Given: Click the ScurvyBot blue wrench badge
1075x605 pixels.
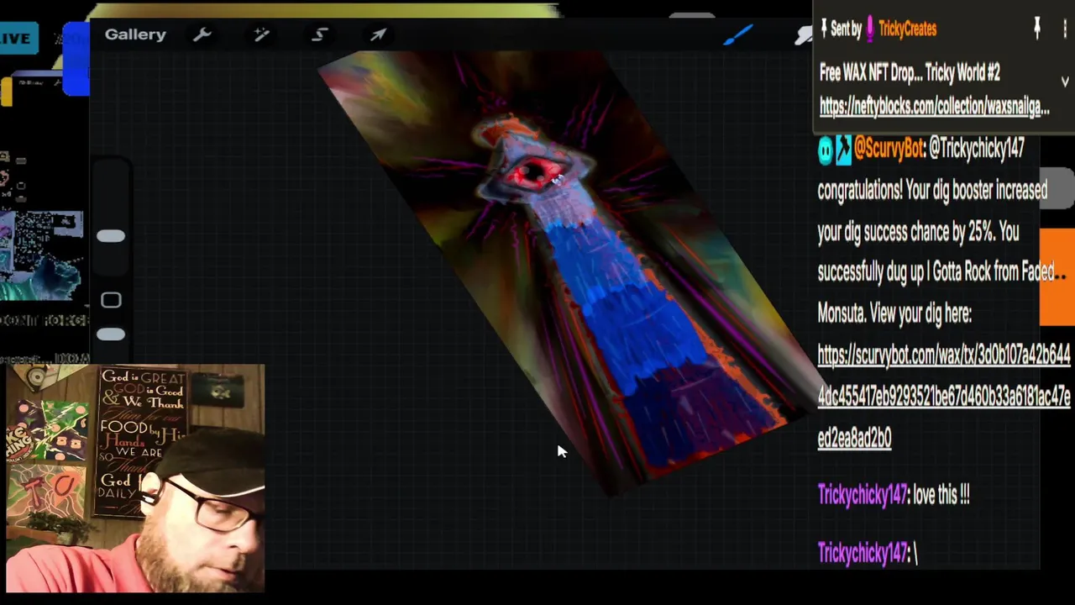Looking at the screenshot, I should point(843,150).
